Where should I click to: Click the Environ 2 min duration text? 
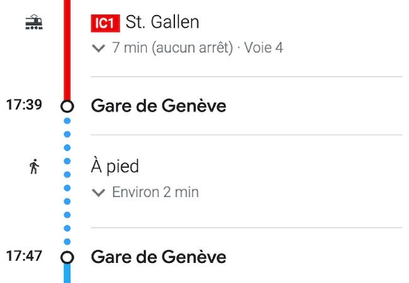(x=155, y=192)
